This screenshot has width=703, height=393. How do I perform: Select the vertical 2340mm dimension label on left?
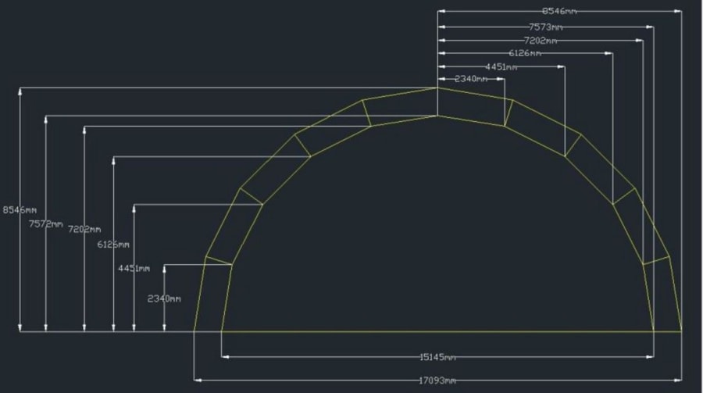pyautogui.click(x=164, y=298)
